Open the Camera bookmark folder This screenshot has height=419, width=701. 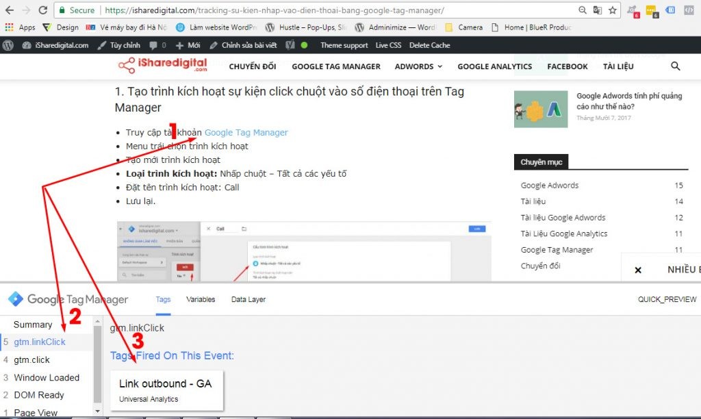pos(464,27)
